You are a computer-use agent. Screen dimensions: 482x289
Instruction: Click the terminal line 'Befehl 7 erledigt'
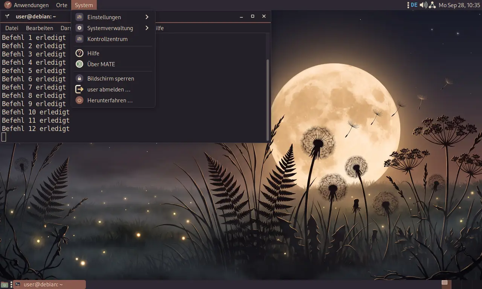[x=34, y=87]
